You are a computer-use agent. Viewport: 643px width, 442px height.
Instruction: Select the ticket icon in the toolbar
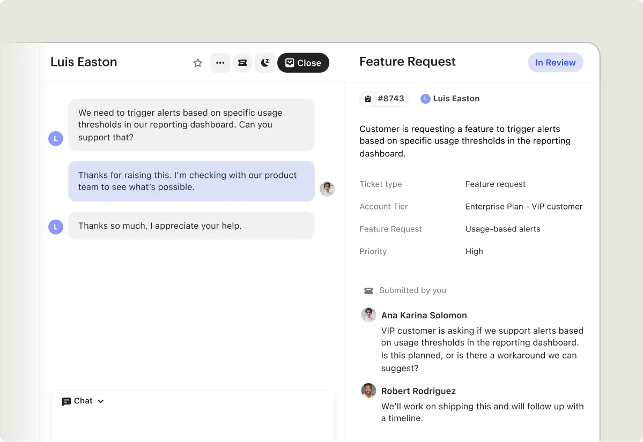pos(242,63)
